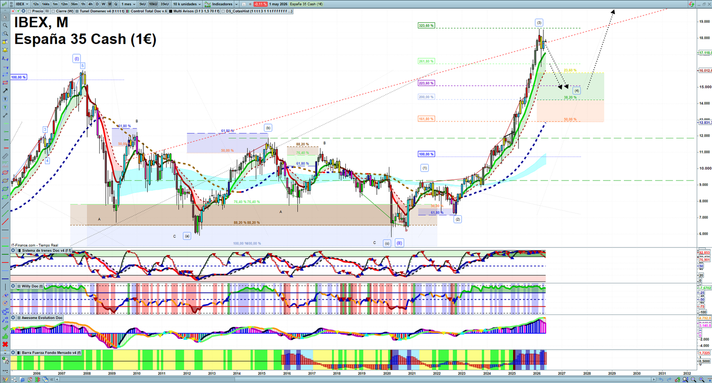
Task: Close the Awesome Evolution Doc panel
Action: (13, 318)
